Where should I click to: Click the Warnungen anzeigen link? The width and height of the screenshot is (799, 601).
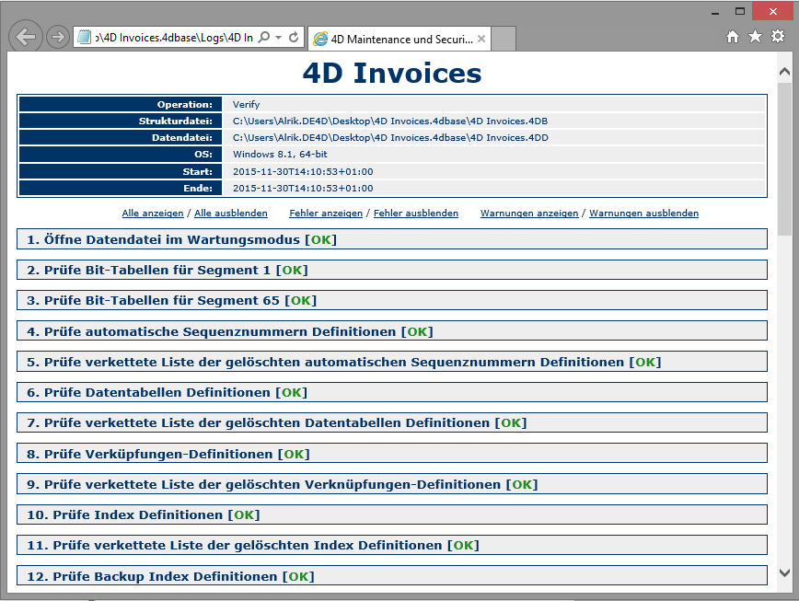point(529,214)
